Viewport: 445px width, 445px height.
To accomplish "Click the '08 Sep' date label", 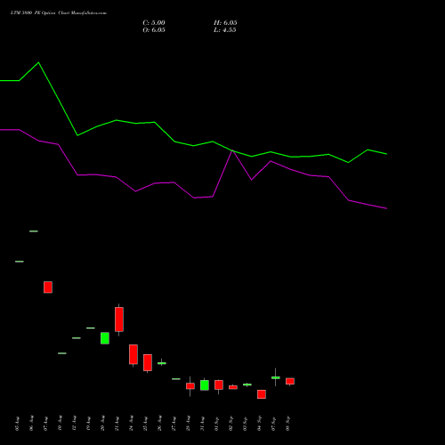I will (x=287, y=424).
